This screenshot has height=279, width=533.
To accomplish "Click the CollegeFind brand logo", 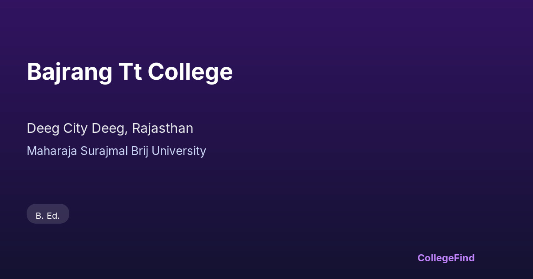I will (446, 258).
